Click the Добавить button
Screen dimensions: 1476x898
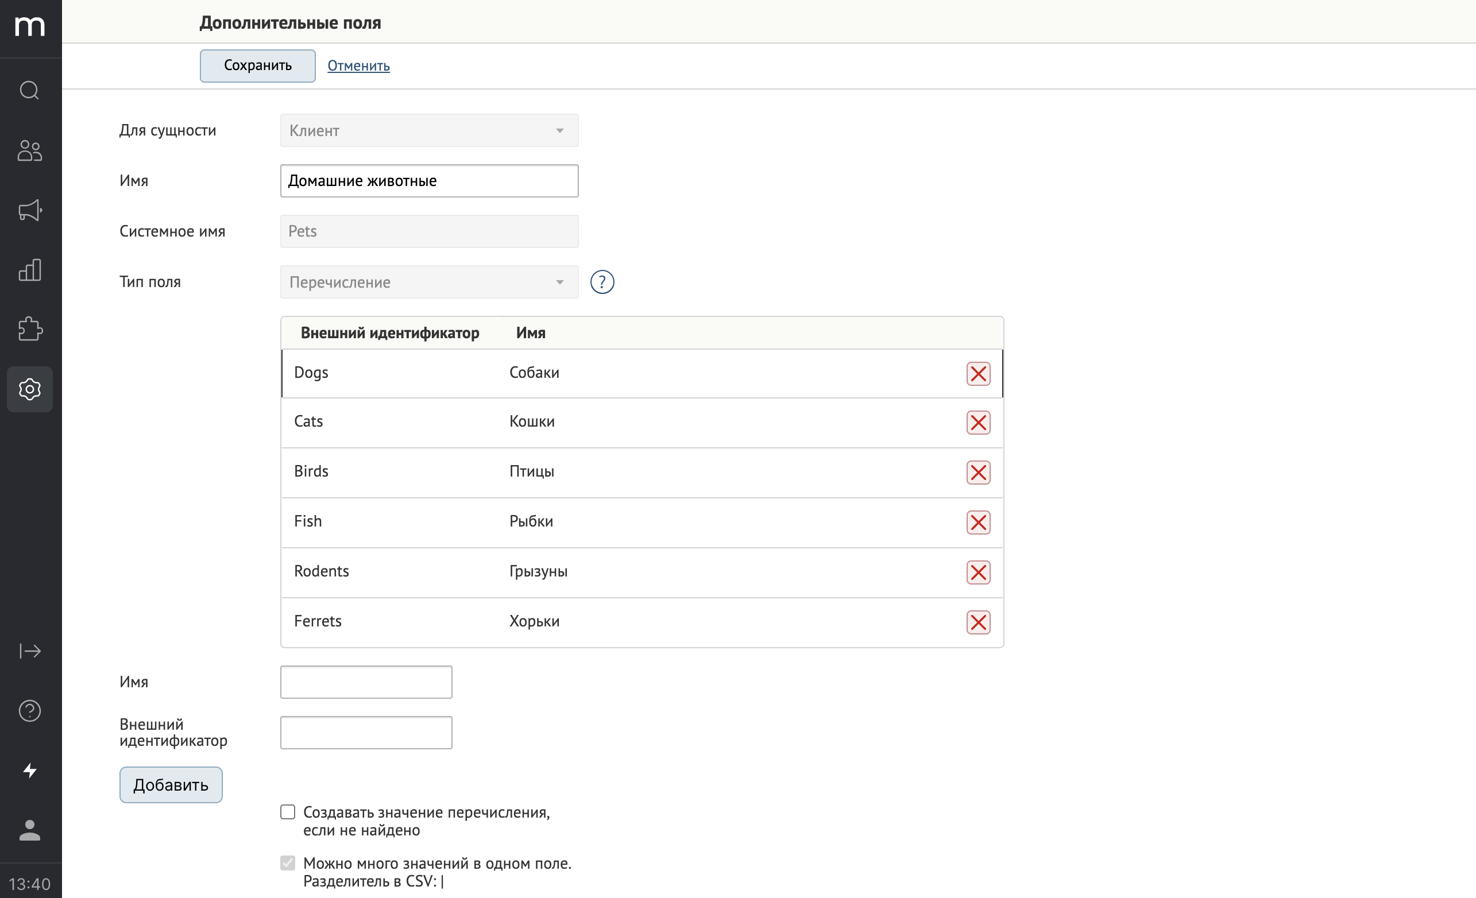tap(171, 785)
